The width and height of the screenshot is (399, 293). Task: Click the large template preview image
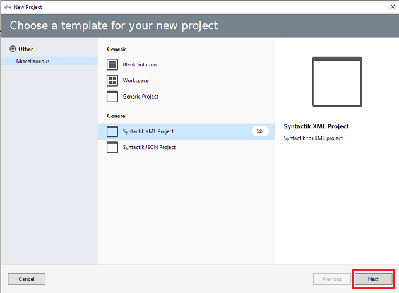coord(337,83)
